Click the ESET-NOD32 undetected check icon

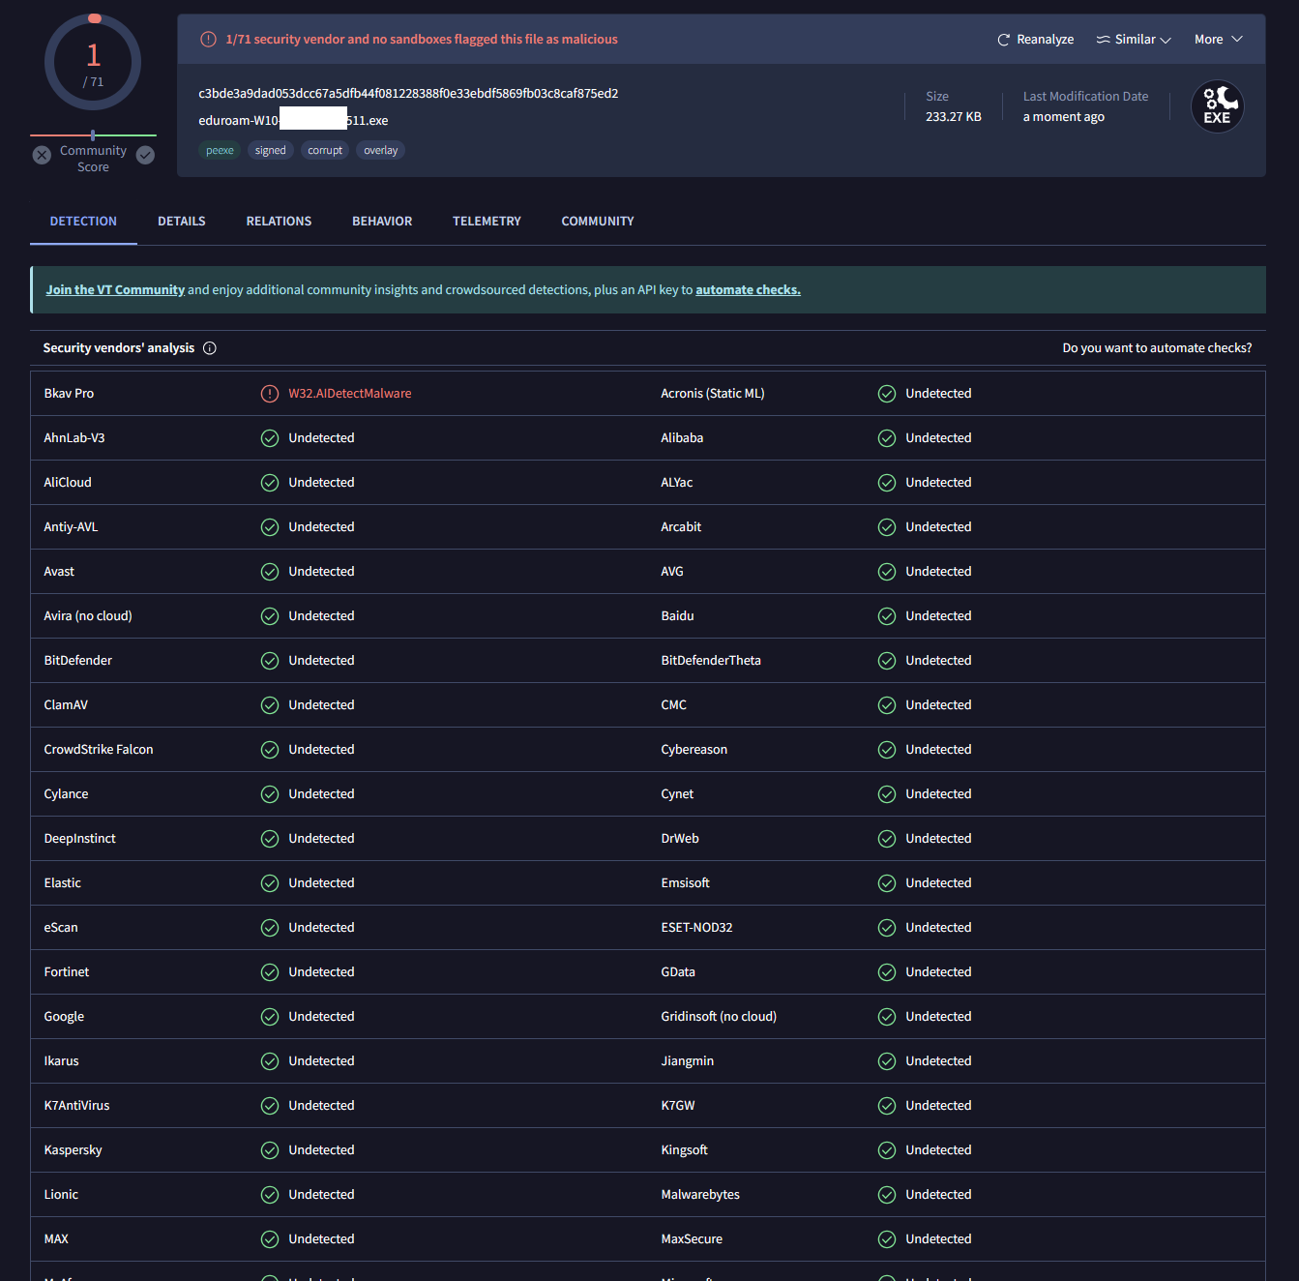pos(887,928)
